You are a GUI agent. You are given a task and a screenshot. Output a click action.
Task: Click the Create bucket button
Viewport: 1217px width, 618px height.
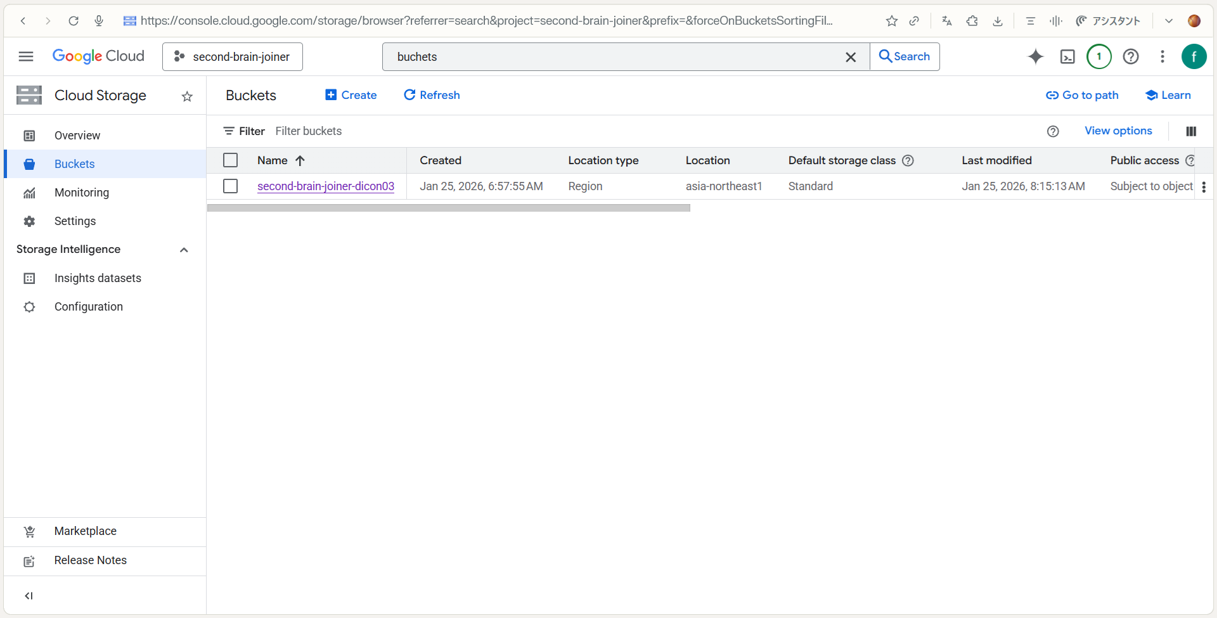click(351, 95)
